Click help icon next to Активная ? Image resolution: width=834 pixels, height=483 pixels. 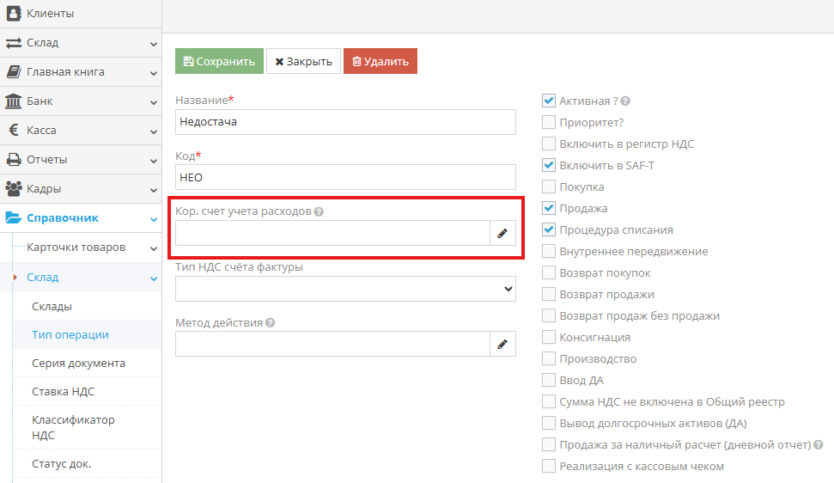click(625, 101)
